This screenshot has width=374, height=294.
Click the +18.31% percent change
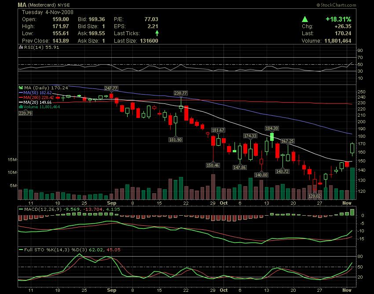[338, 19]
